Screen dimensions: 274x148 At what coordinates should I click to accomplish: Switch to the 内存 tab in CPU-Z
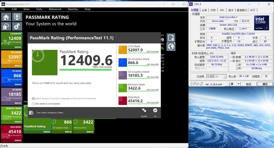213,10
